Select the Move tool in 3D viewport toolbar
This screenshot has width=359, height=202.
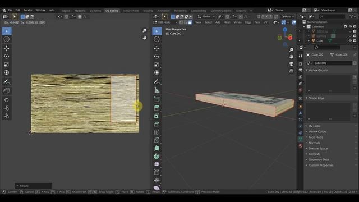(157, 48)
